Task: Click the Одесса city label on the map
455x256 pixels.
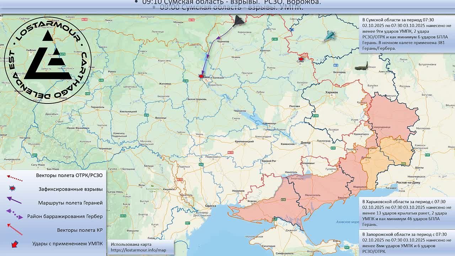Action: pyautogui.click(x=210, y=206)
